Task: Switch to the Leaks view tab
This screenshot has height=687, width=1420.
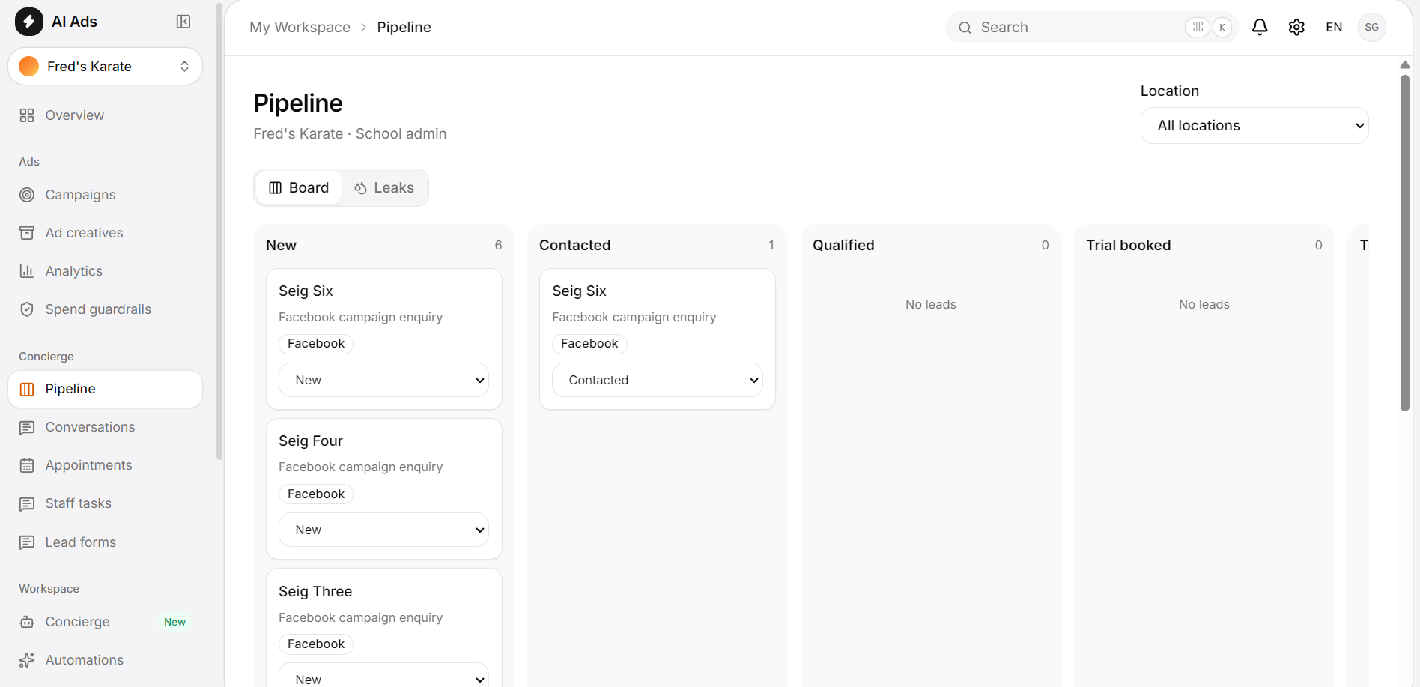Action: 384,188
